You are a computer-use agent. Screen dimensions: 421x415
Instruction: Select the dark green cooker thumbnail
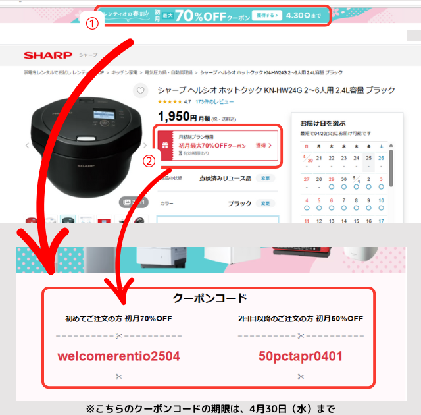[68, 219]
